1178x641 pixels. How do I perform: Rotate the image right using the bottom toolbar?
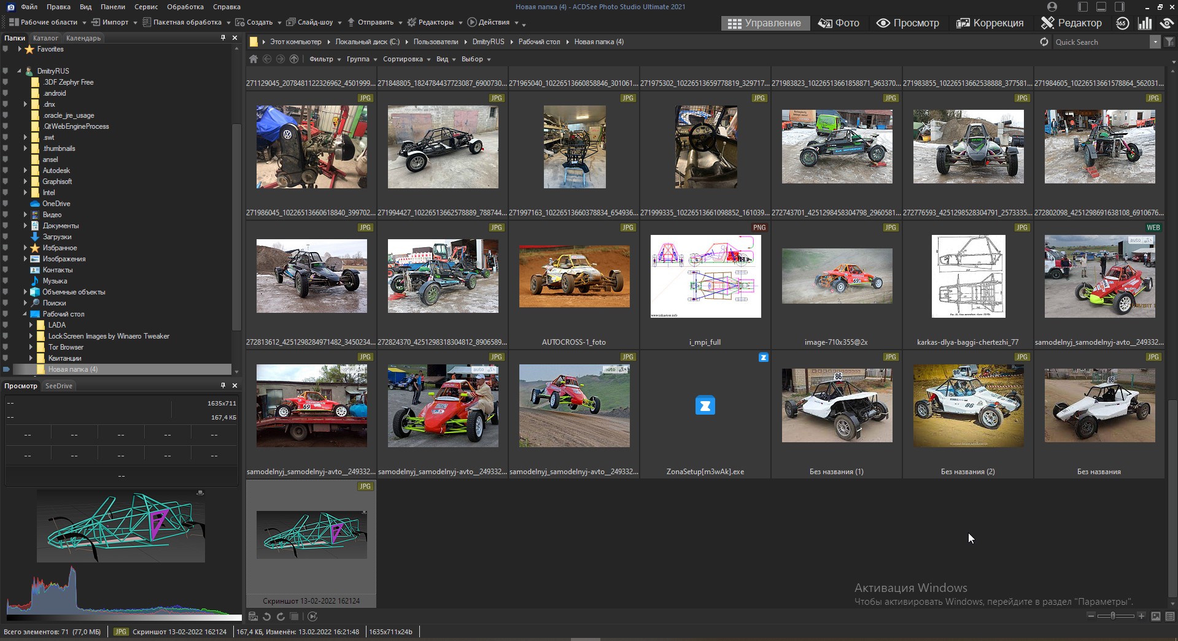[x=281, y=616]
